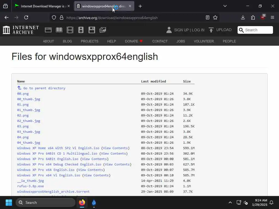Open the CONTACT menu item
The height and width of the screenshot is (209, 279).
tap(160, 41)
